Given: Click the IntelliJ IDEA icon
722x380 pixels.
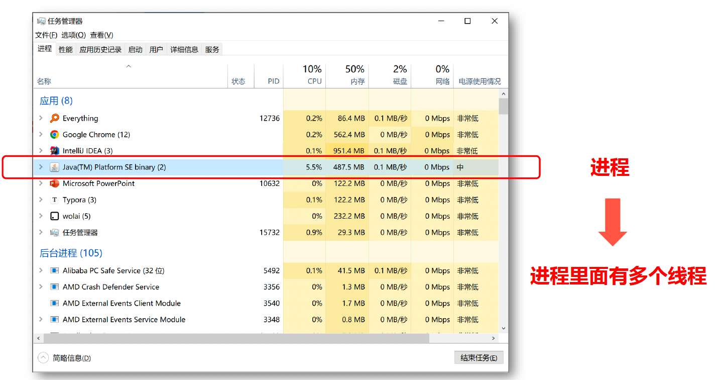Looking at the screenshot, I should (x=55, y=151).
